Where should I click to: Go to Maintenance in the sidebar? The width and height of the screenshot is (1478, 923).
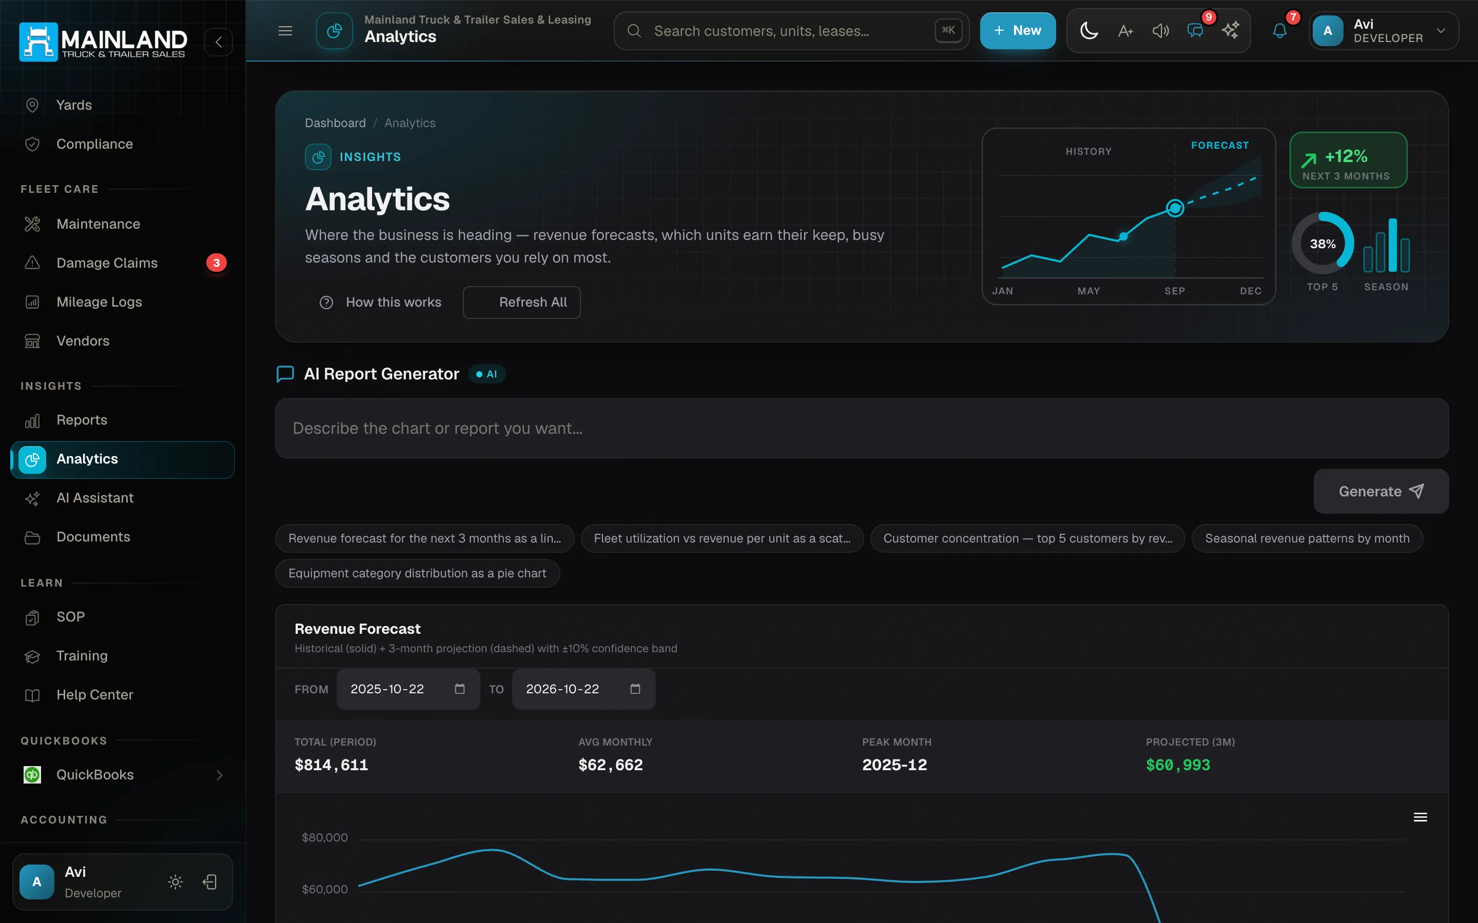tap(122, 224)
